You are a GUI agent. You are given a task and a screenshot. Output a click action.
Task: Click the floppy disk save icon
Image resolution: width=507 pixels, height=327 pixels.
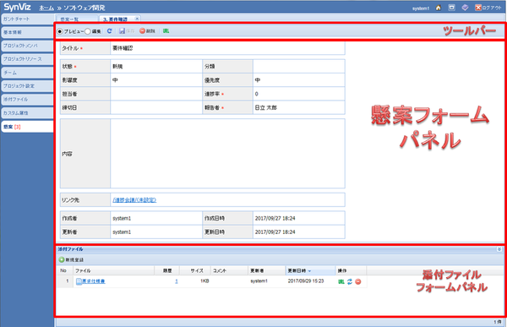[x=122, y=31]
